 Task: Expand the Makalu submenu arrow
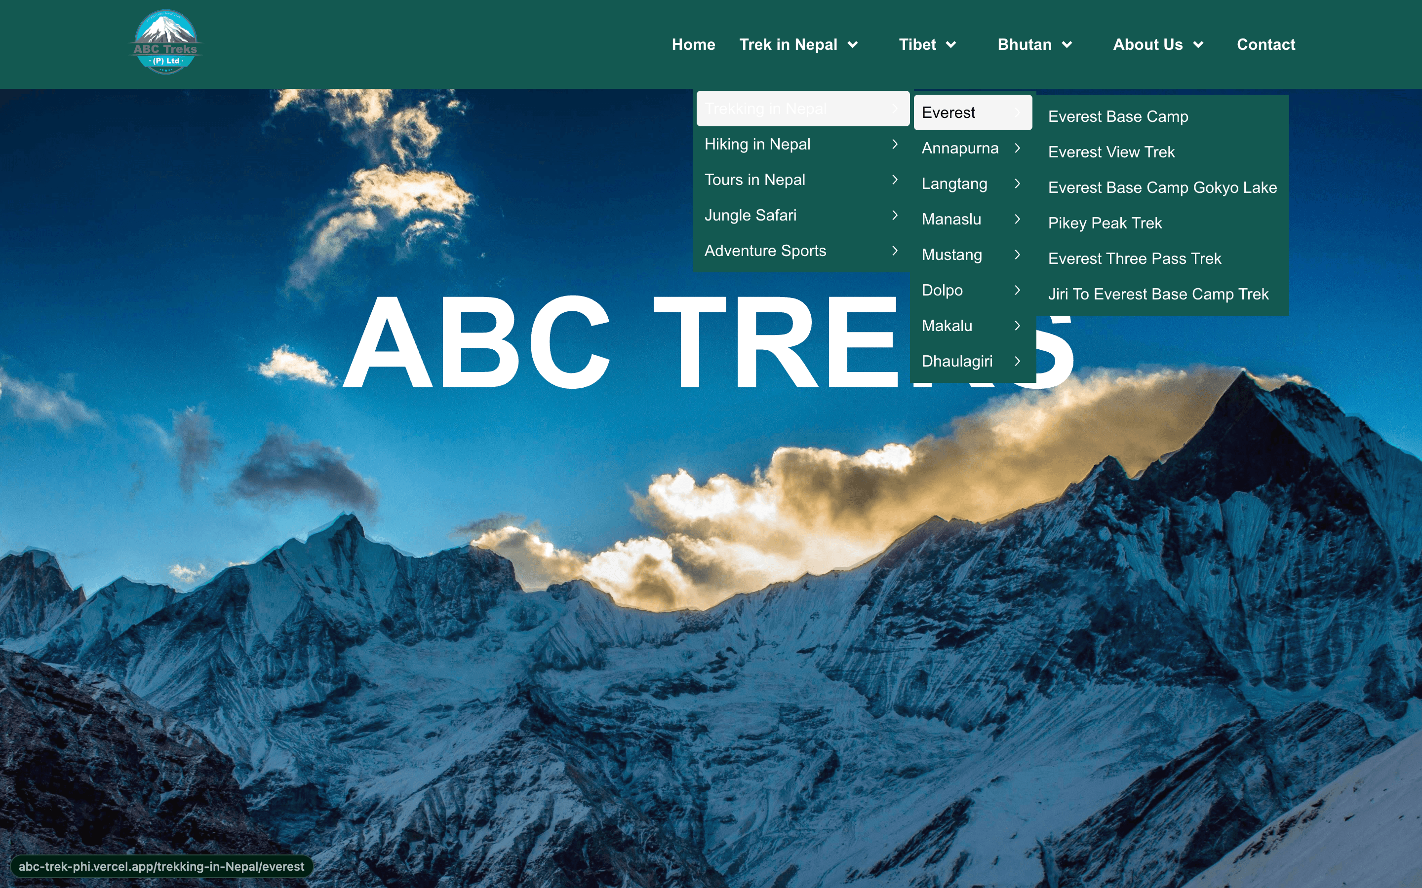click(x=1017, y=326)
